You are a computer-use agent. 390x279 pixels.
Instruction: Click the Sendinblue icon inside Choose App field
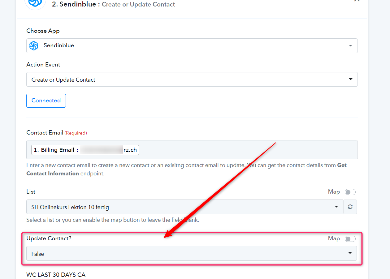coord(33,45)
